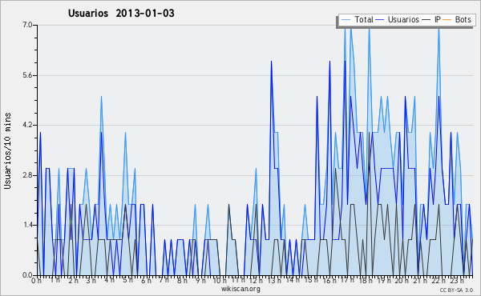
Task: Click the 19 h x-axis label
Action: pos(384,281)
